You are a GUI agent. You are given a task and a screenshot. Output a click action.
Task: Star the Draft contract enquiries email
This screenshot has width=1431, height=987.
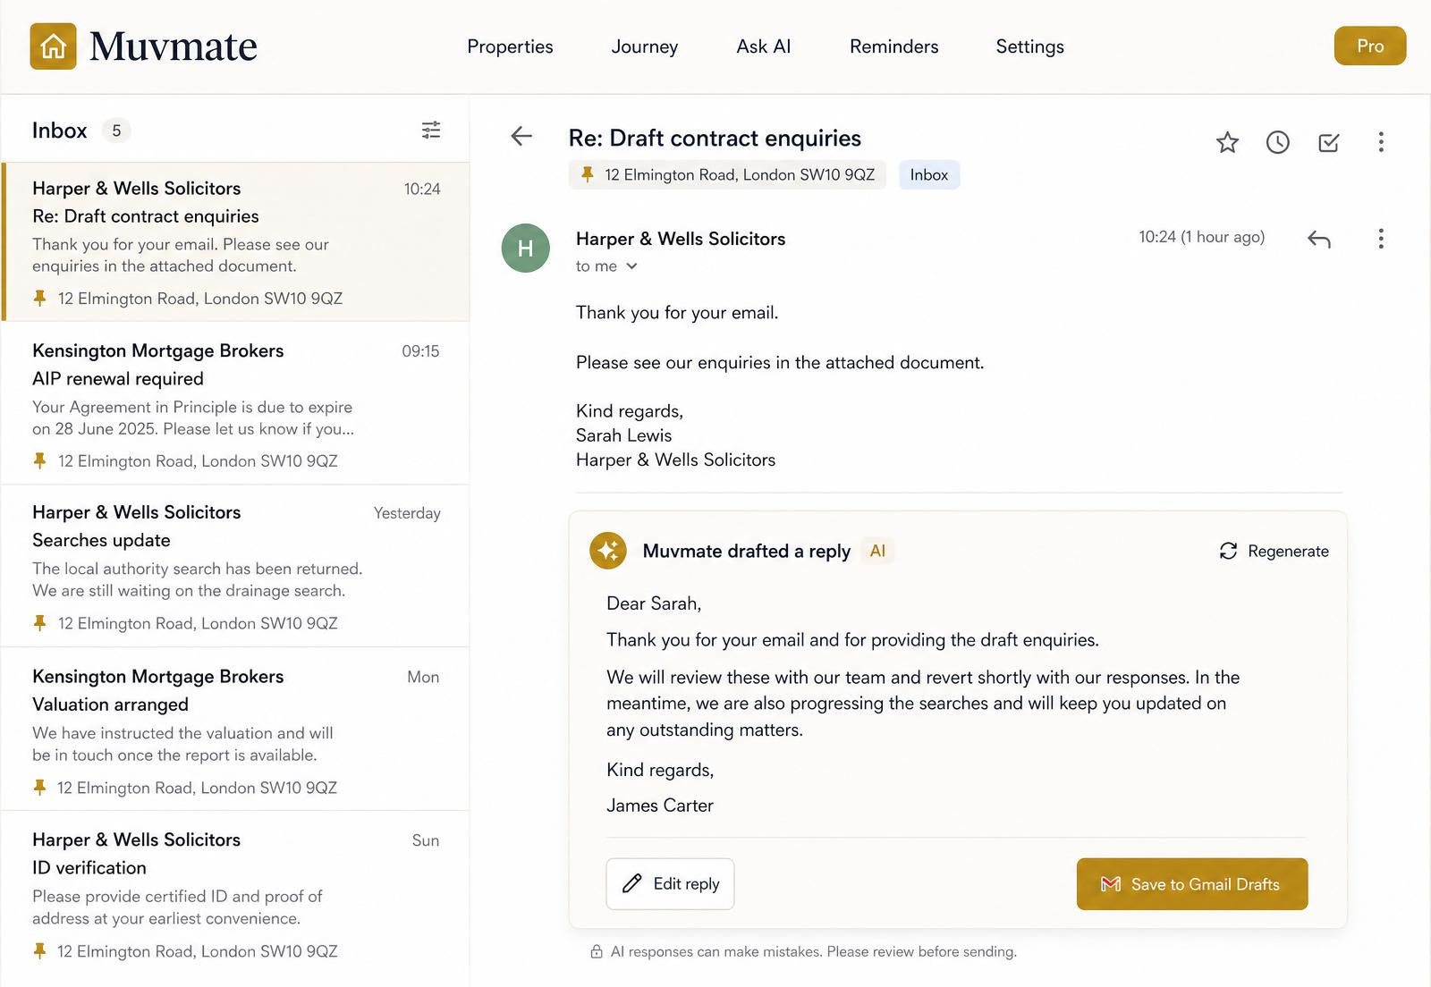coord(1227,142)
